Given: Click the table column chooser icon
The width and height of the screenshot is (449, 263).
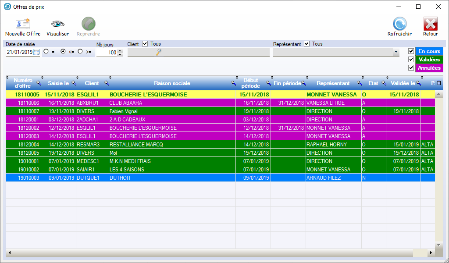Looking at the screenshot, I should click(438, 82).
